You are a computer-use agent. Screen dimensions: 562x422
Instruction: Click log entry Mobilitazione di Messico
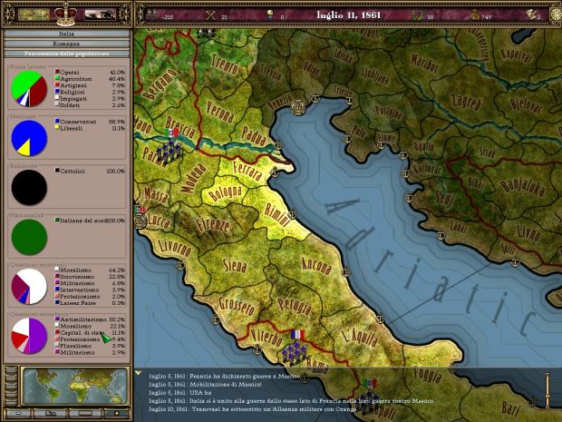pos(206,384)
